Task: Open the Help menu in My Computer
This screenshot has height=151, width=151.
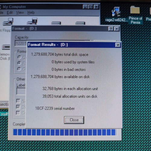Action: coord(31,13)
